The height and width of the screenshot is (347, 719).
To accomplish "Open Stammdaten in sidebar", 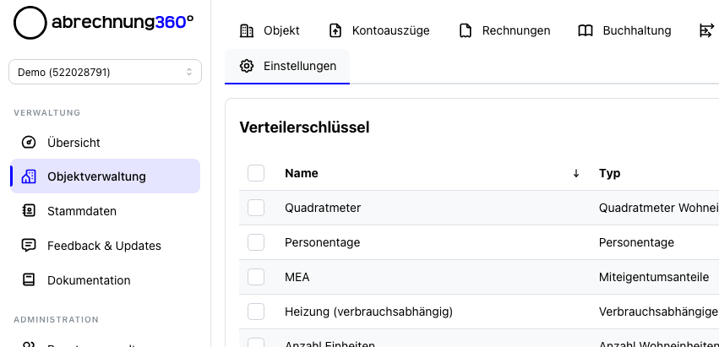I will [105, 211].
